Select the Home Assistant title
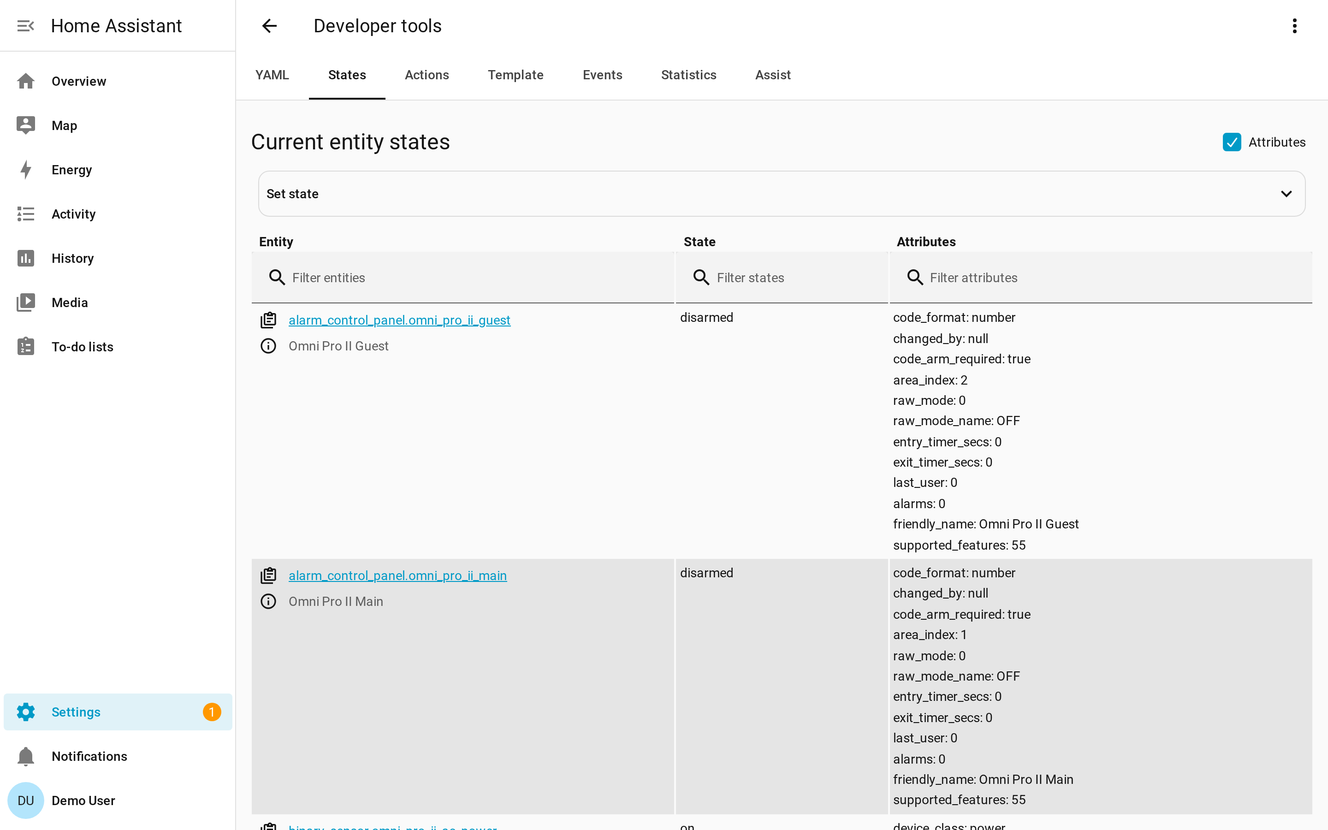This screenshot has width=1328, height=830. [x=116, y=26]
